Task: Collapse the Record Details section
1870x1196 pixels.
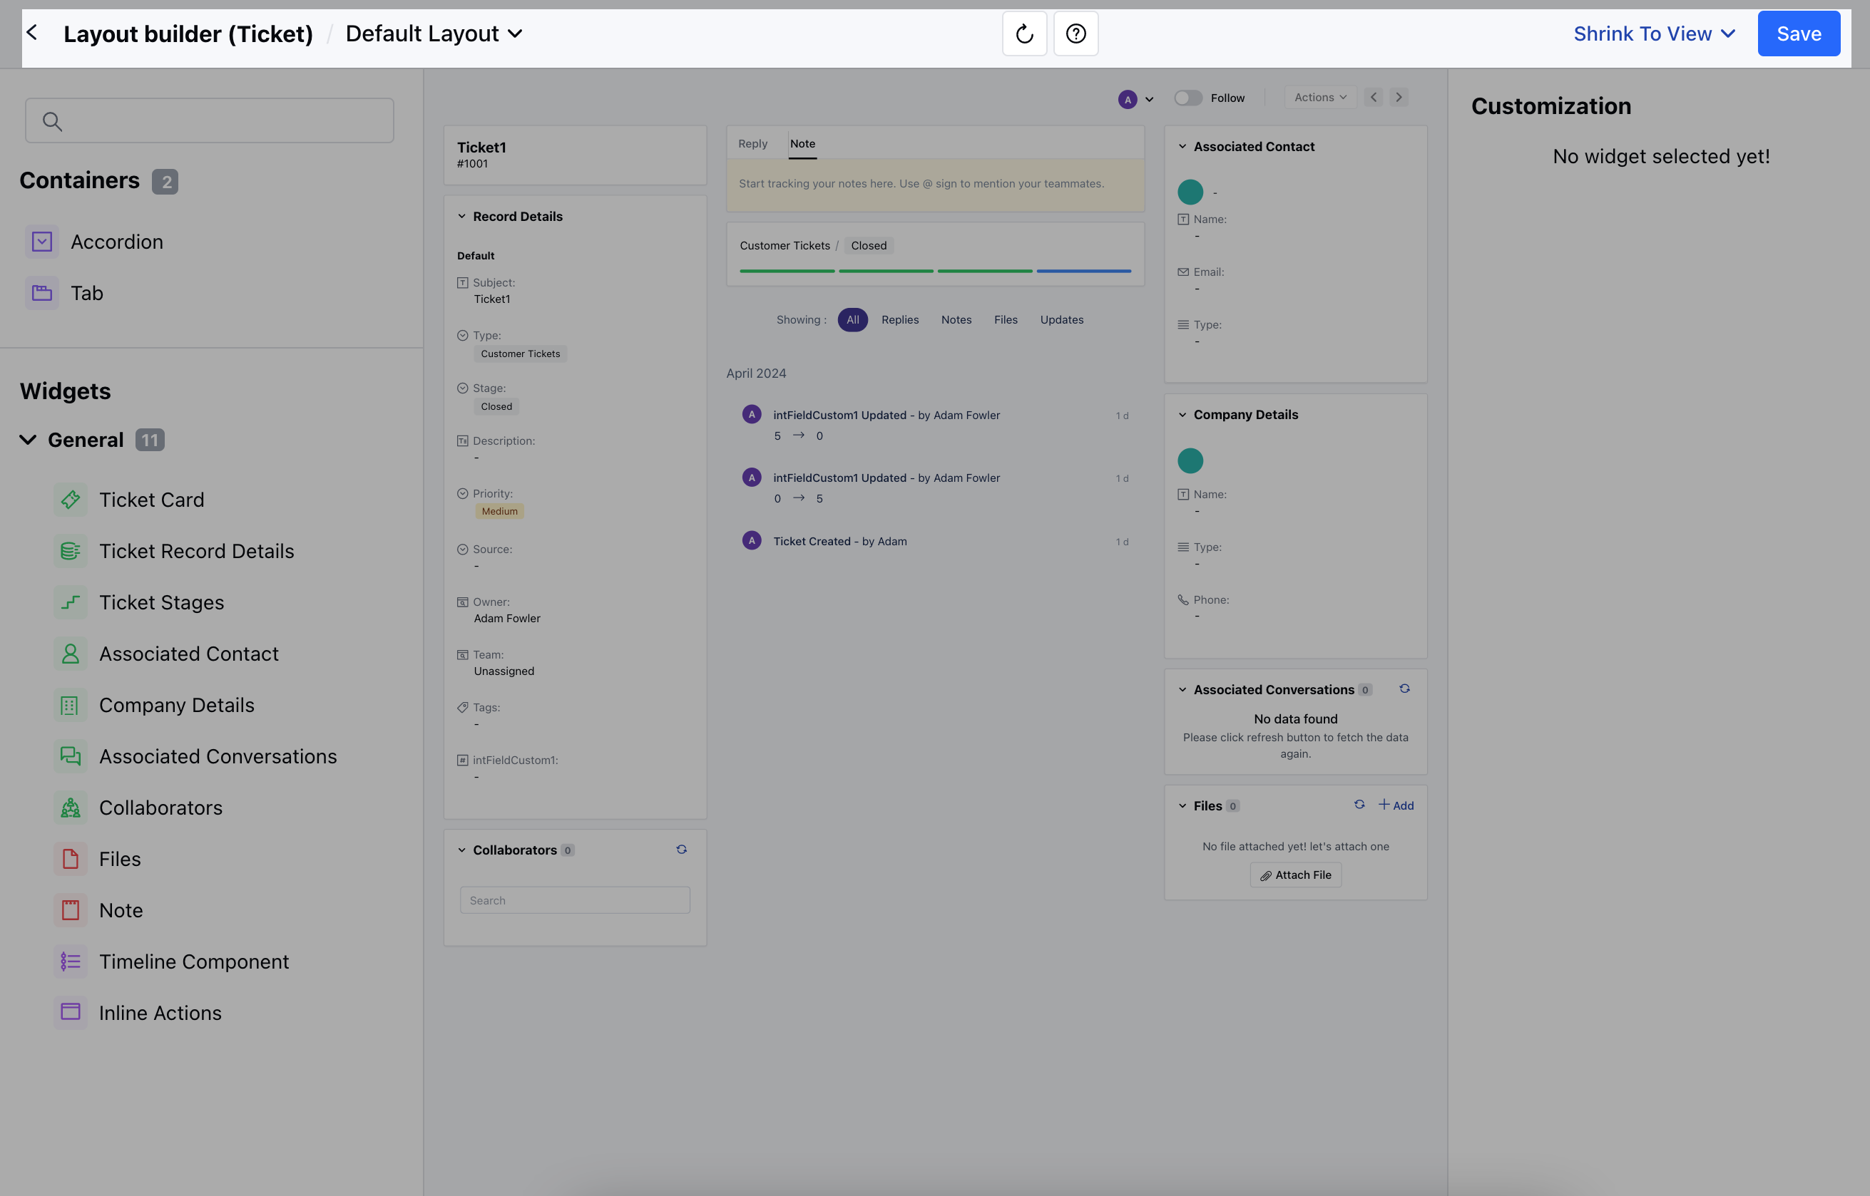Action: point(462,216)
